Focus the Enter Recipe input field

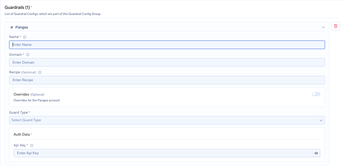[x=167, y=80]
